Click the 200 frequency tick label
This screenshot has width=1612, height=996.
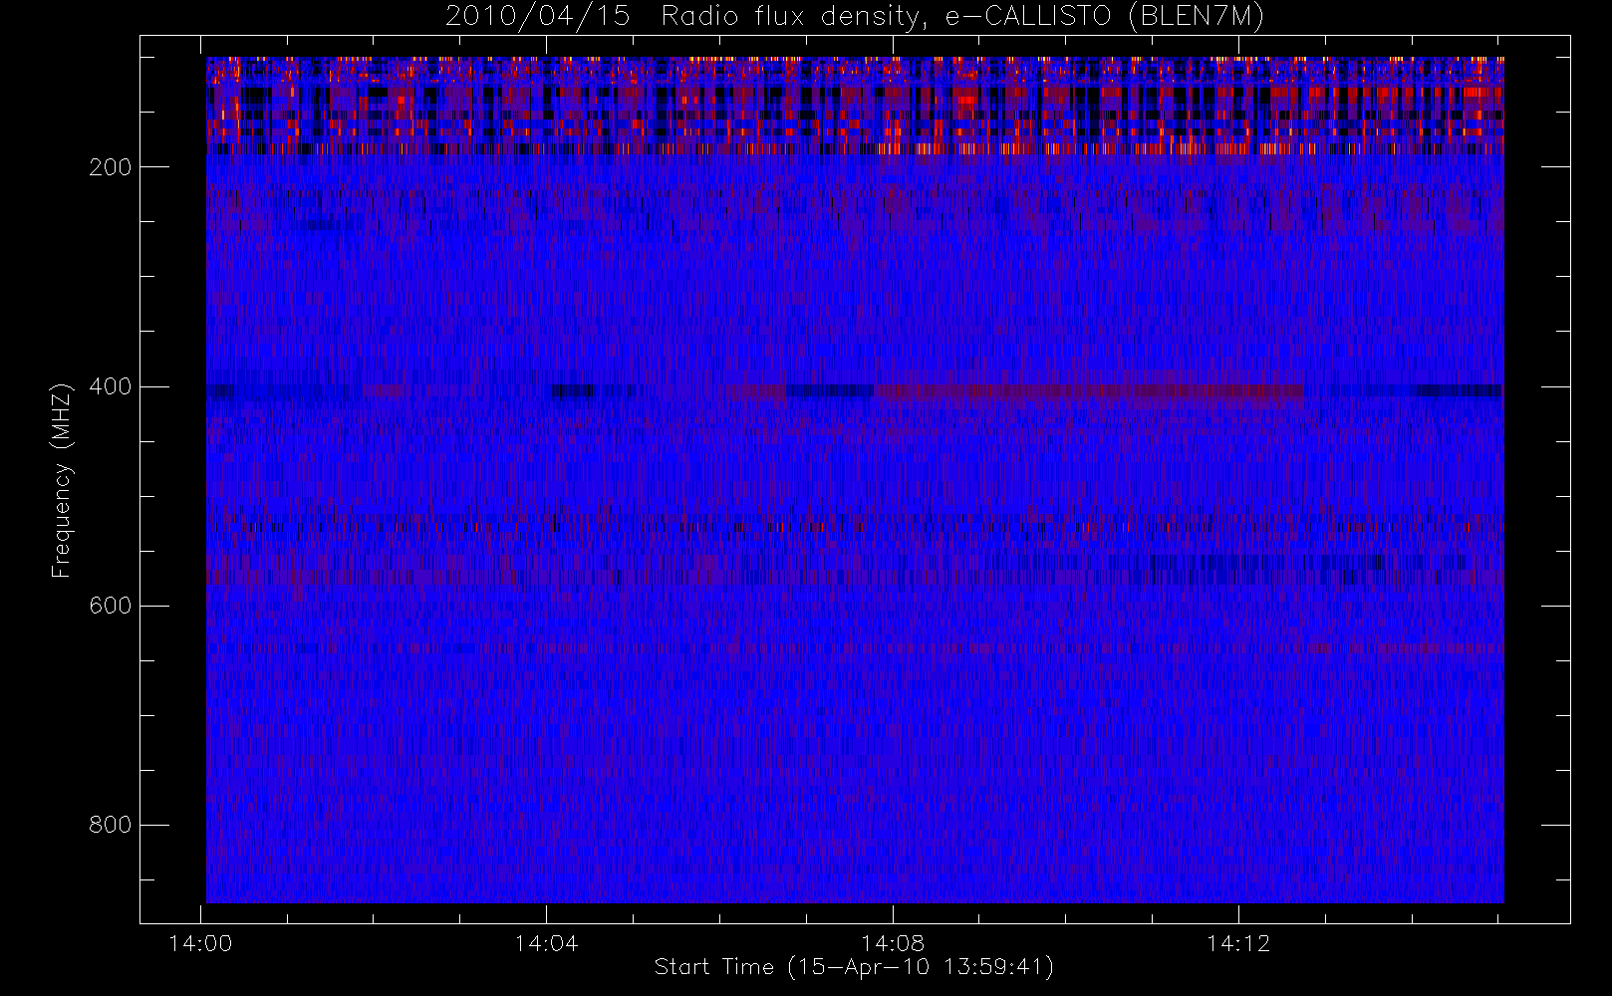coord(111,167)
